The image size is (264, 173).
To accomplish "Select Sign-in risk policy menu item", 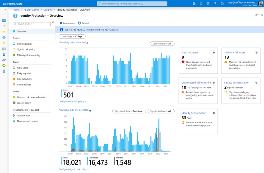I will [26, 49].
